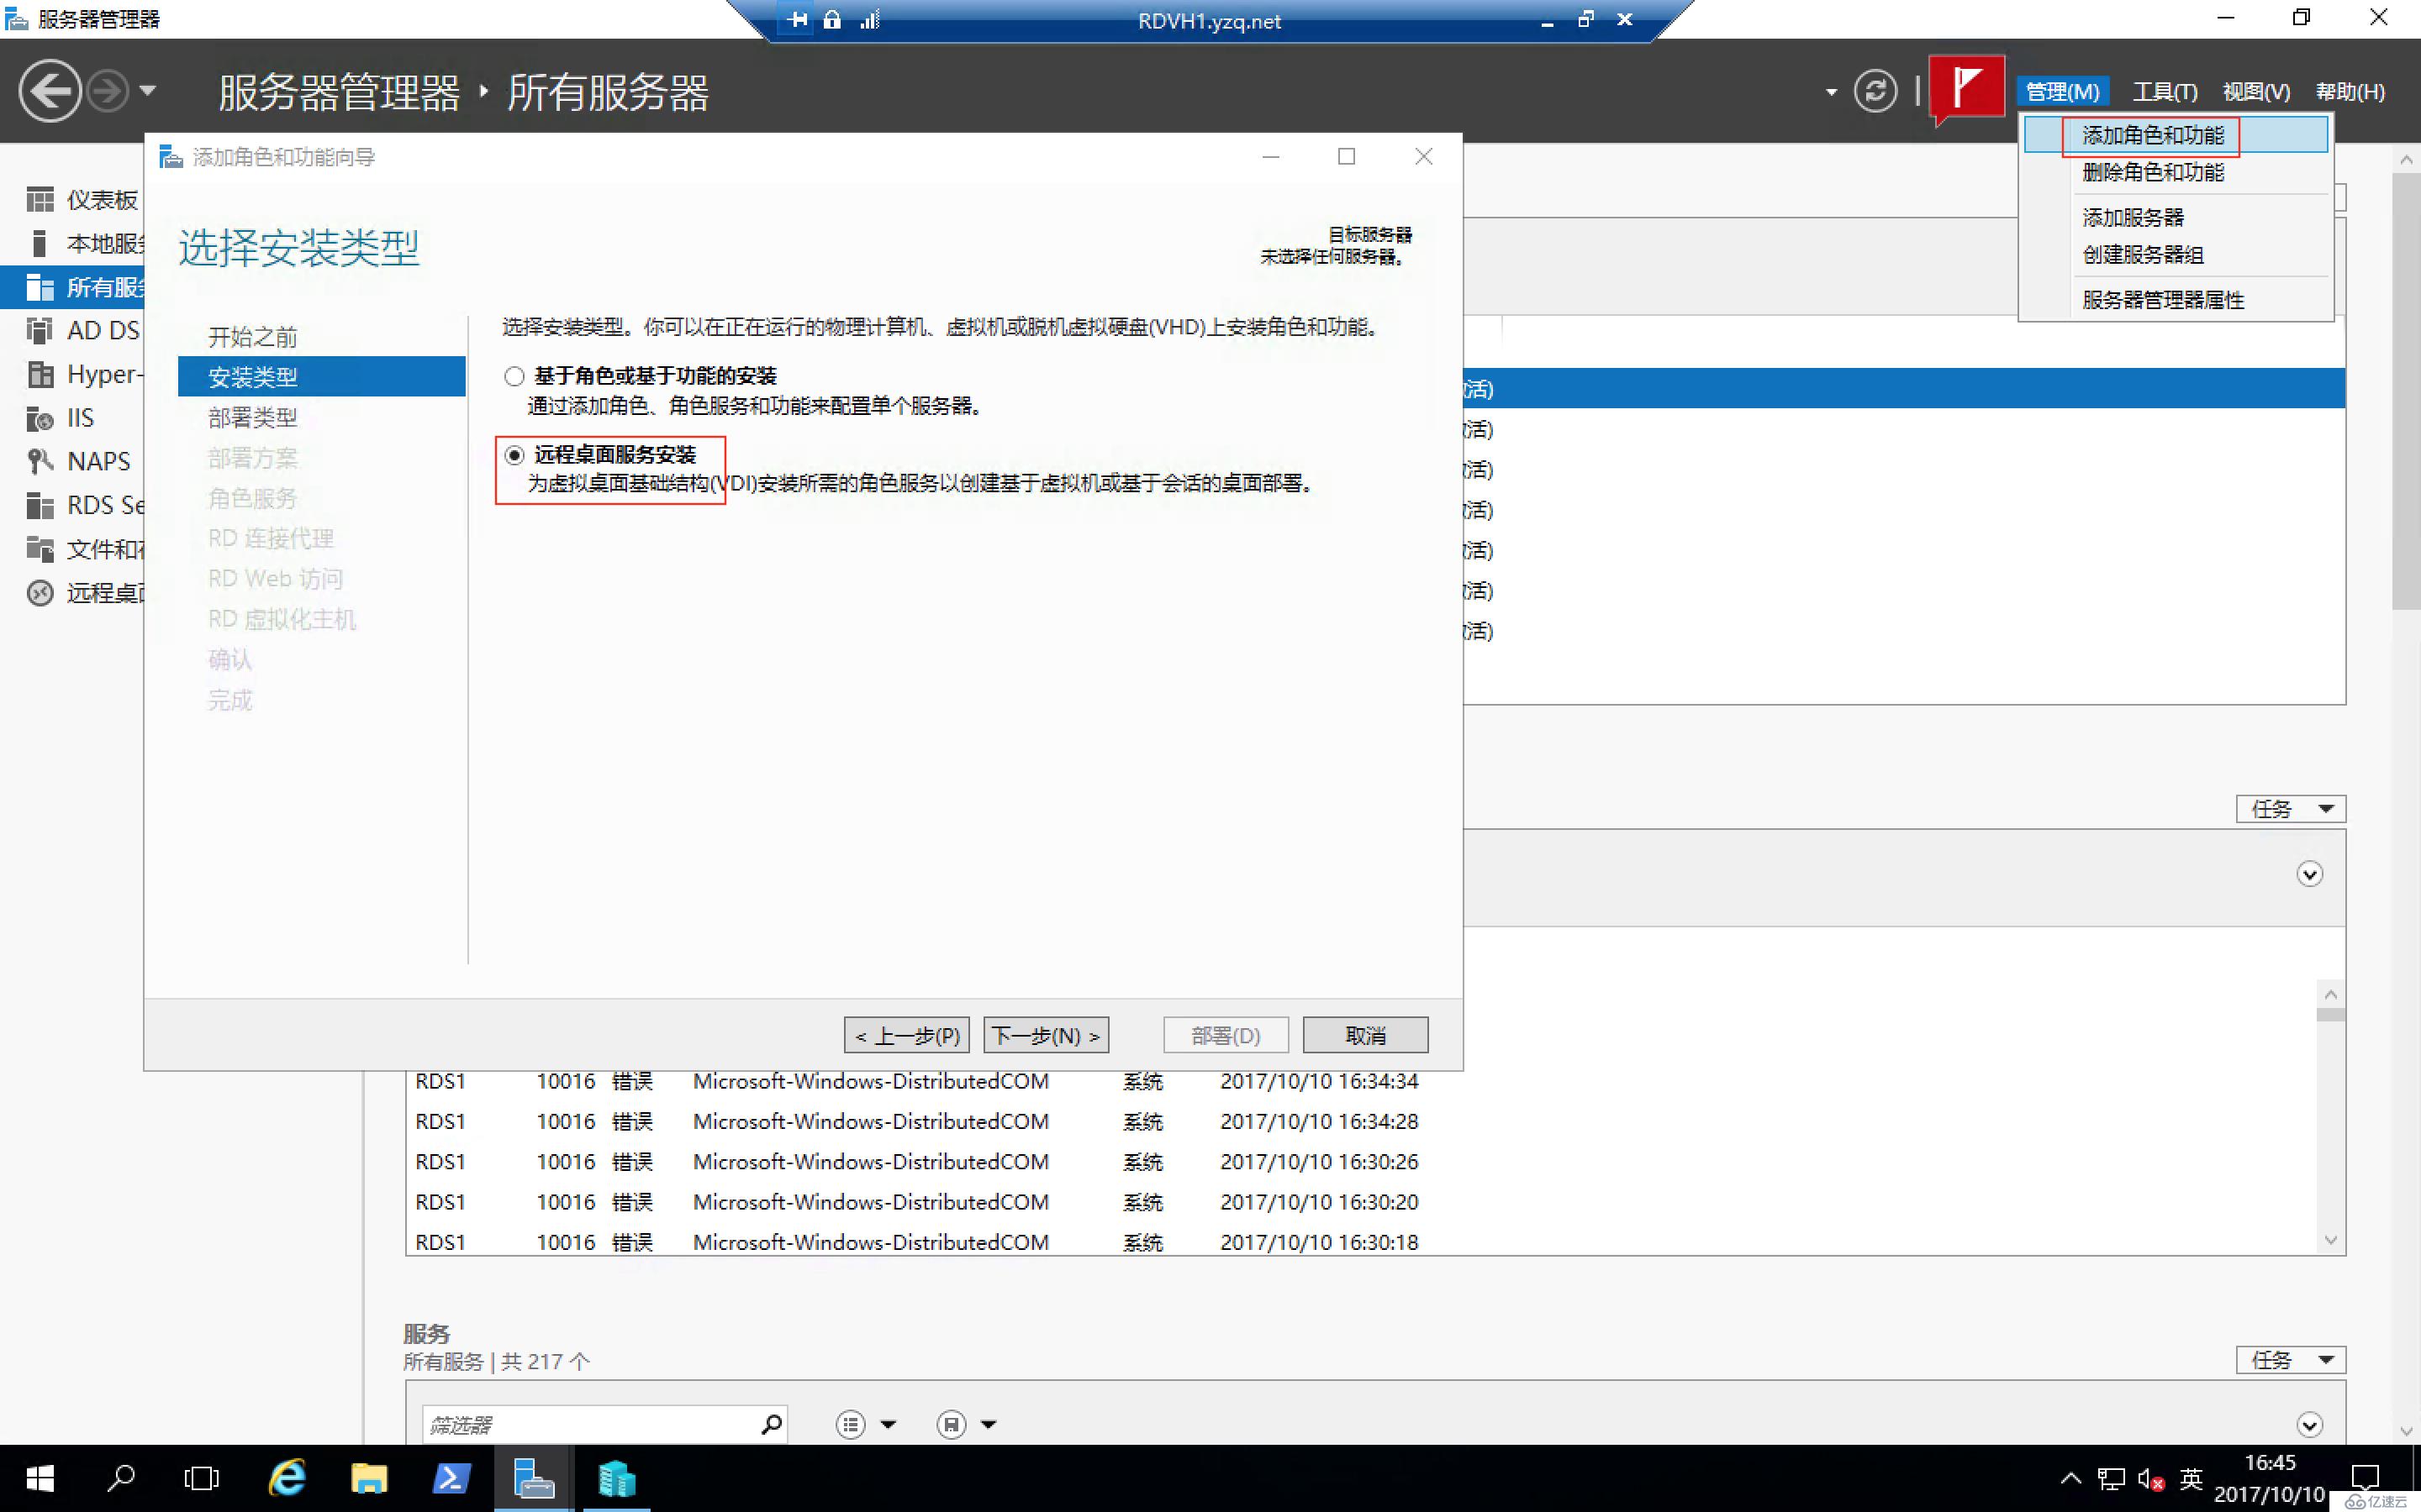Click the 筛选器 filter input in services
The image size is (2421, 1512).
coord(590,1424)
